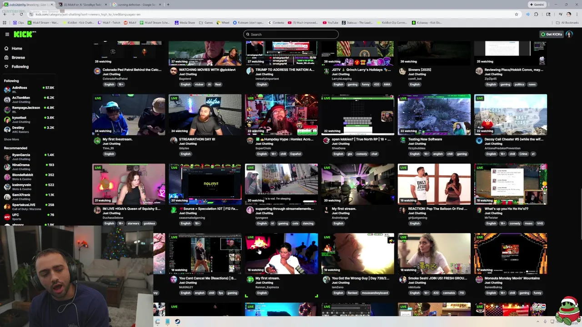Open the Games bookmarks folder
This screenshot has width=582, height=327.
(x=206, y=23)
